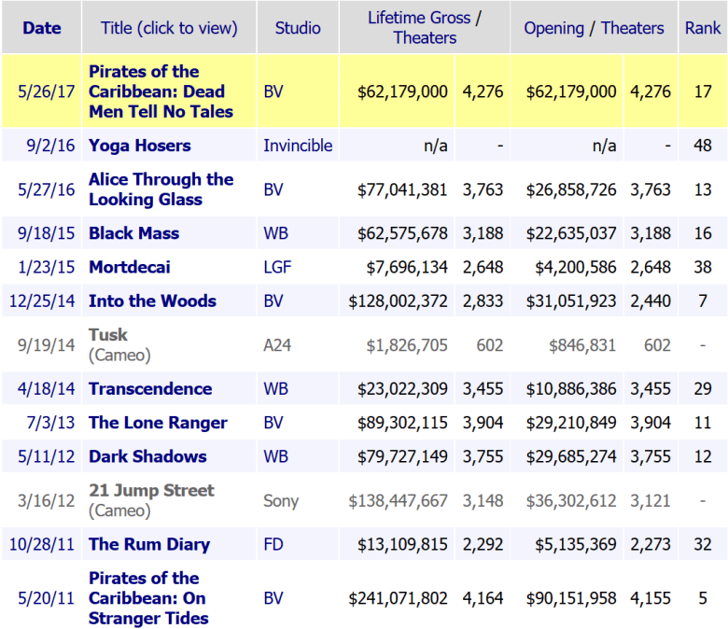The width and height of the screenshot is (728, 629).
Task: Sort by Studio column header
Action: tap(298, 28)
